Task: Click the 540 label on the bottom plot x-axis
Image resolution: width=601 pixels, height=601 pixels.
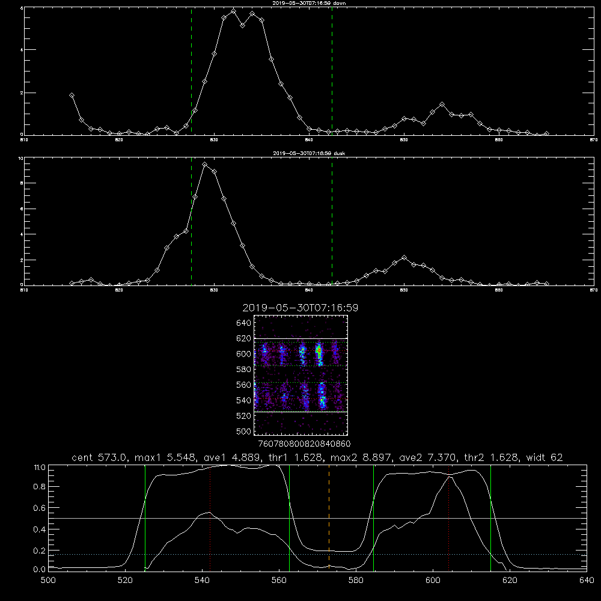Action: point(202,581)
